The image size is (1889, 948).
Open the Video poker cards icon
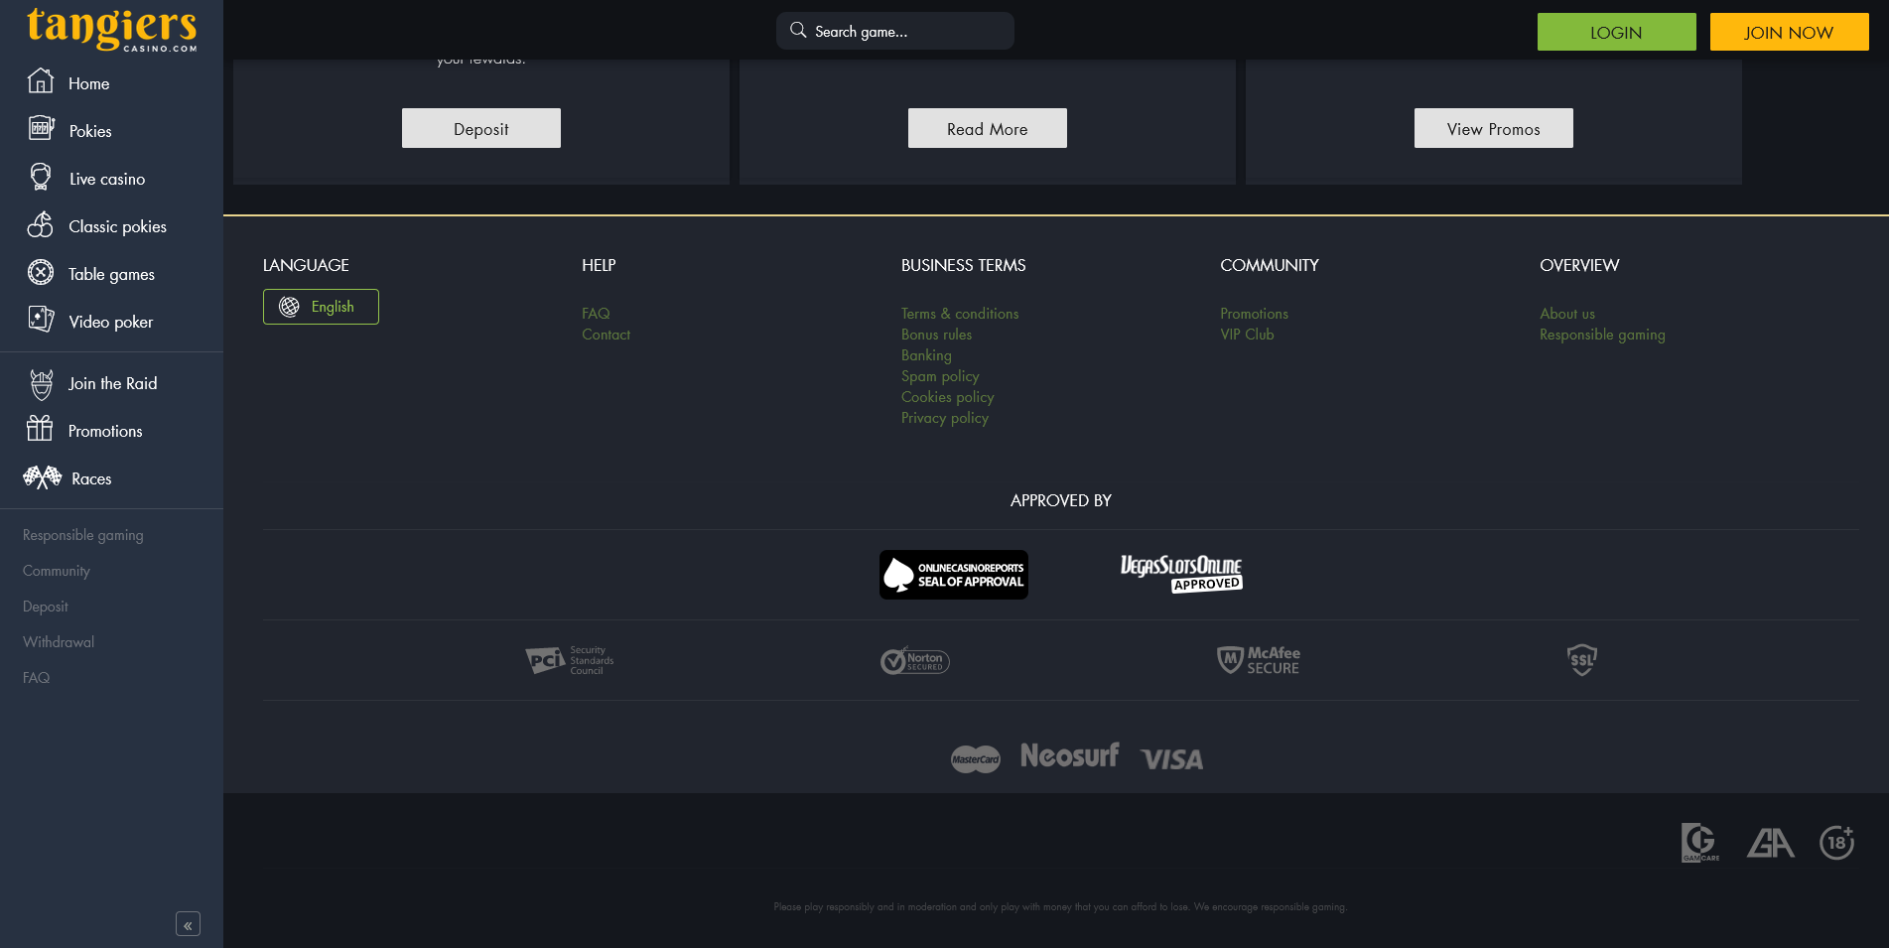click(x=41, y=320)
